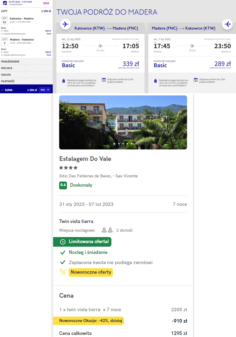
Task: Click the return online check-in icon
Action: pos(195,80)
